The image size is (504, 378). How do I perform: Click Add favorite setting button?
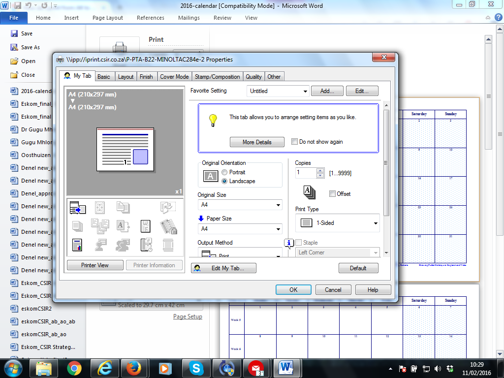(327, 91)
